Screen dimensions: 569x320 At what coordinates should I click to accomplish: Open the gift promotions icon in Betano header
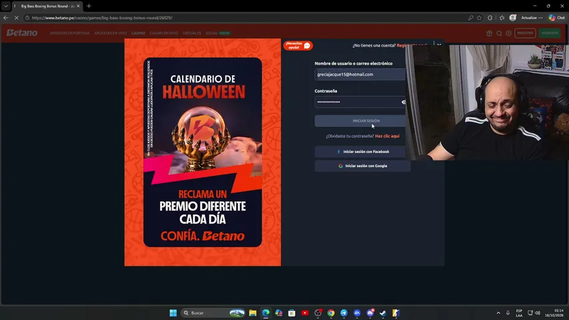[x=489, y=33]
